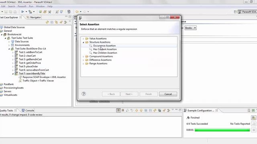Select Test 4: getOrderPrice in the tree

point(30,63)
